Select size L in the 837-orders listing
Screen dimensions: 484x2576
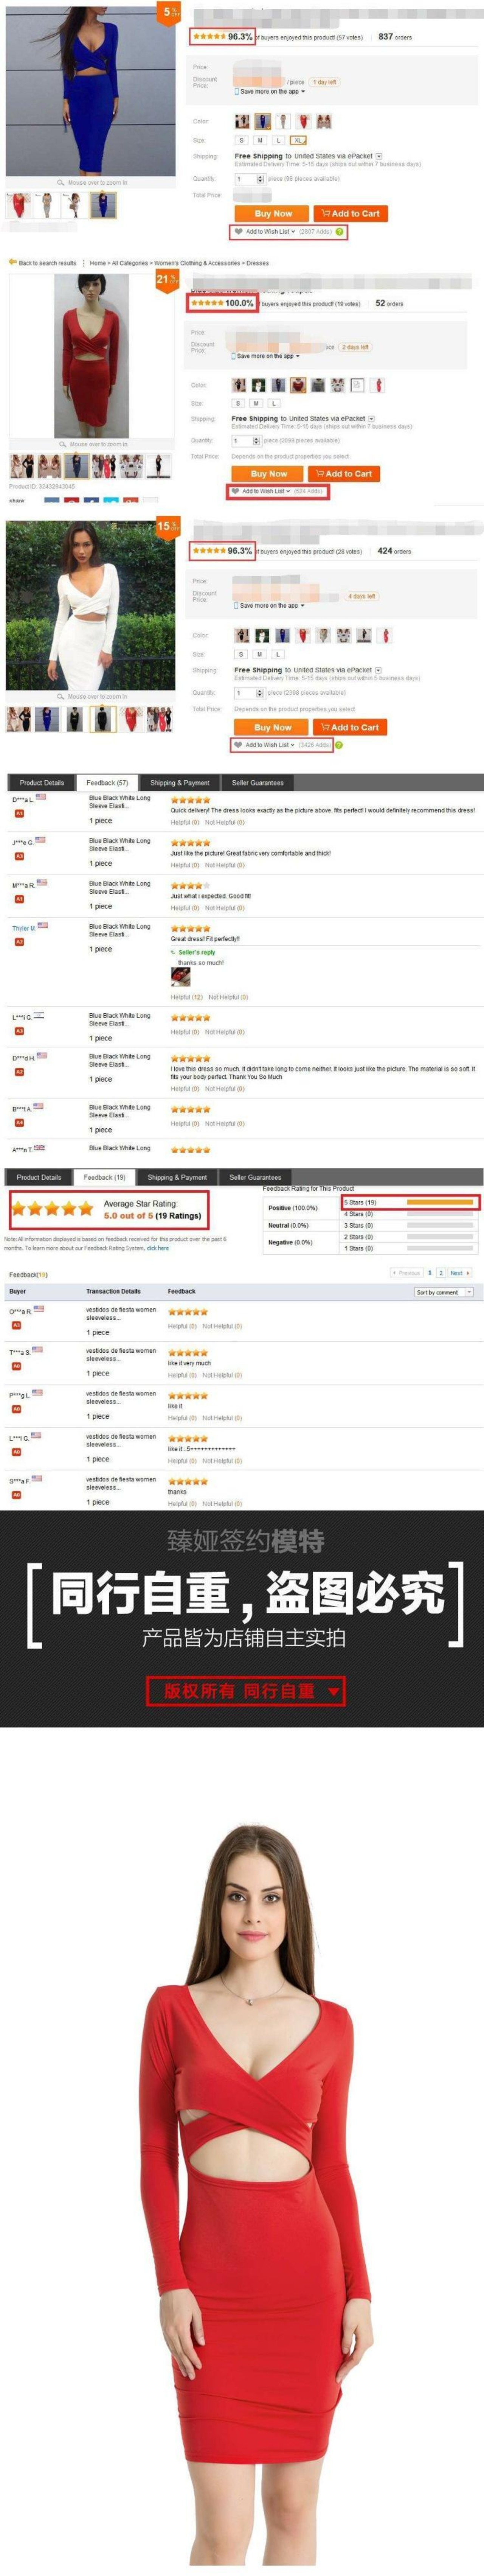279,140
